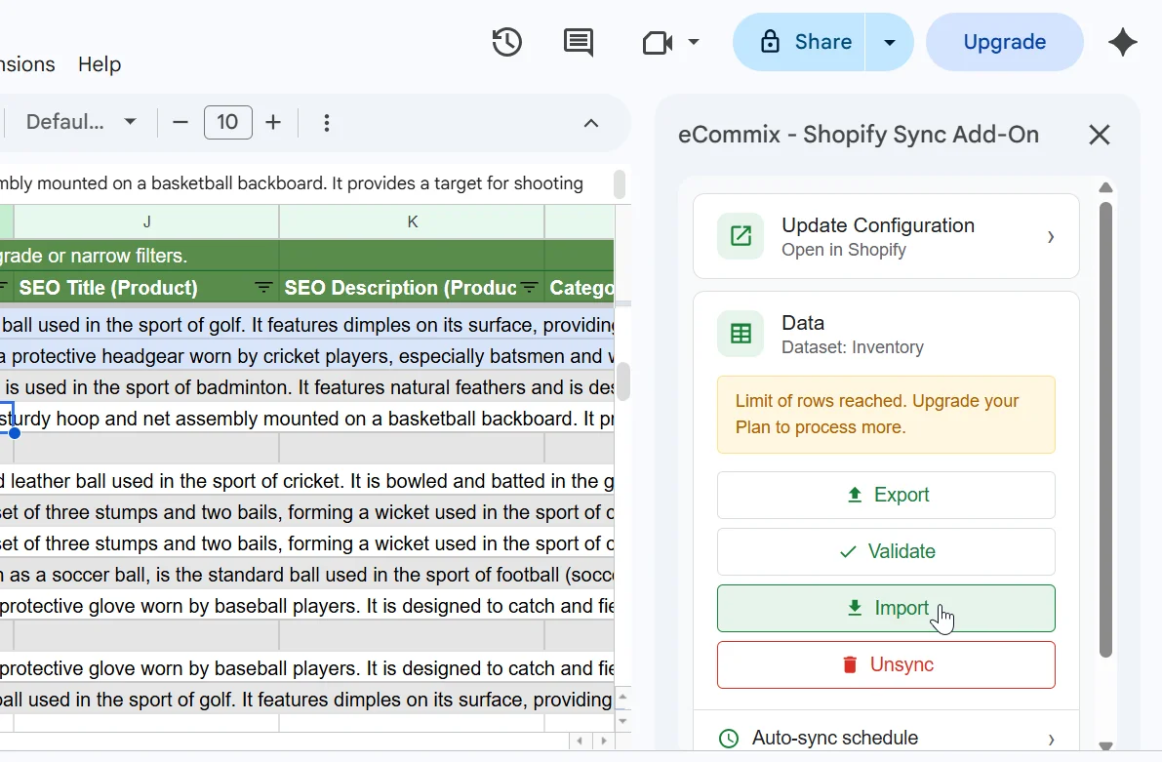The width and height of the screenshot is (1162, 762).
Task: Click the cricket protective headgear description cell
Action: 306,356
